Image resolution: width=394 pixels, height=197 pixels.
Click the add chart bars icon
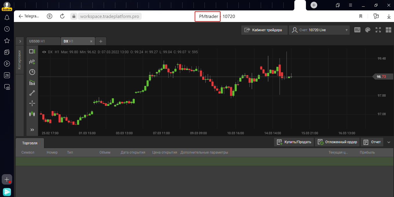(x=32, y=62)
